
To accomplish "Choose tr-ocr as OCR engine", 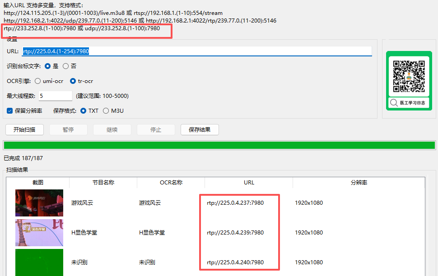I will (73, 81).
